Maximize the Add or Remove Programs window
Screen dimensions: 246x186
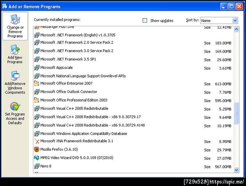click(x=231, y=7)
